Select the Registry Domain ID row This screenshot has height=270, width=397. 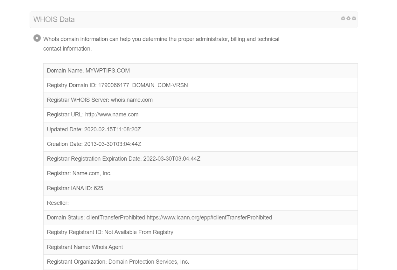click(200, 85)
